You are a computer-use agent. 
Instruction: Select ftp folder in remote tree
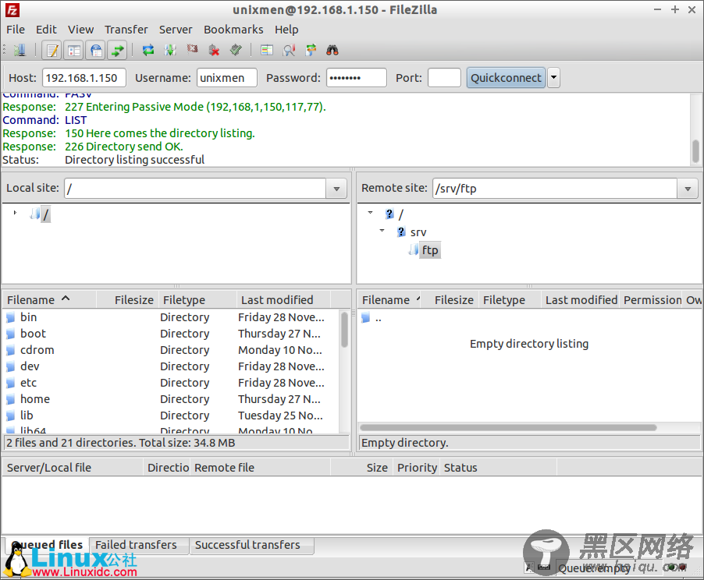[x=430, y=250]
